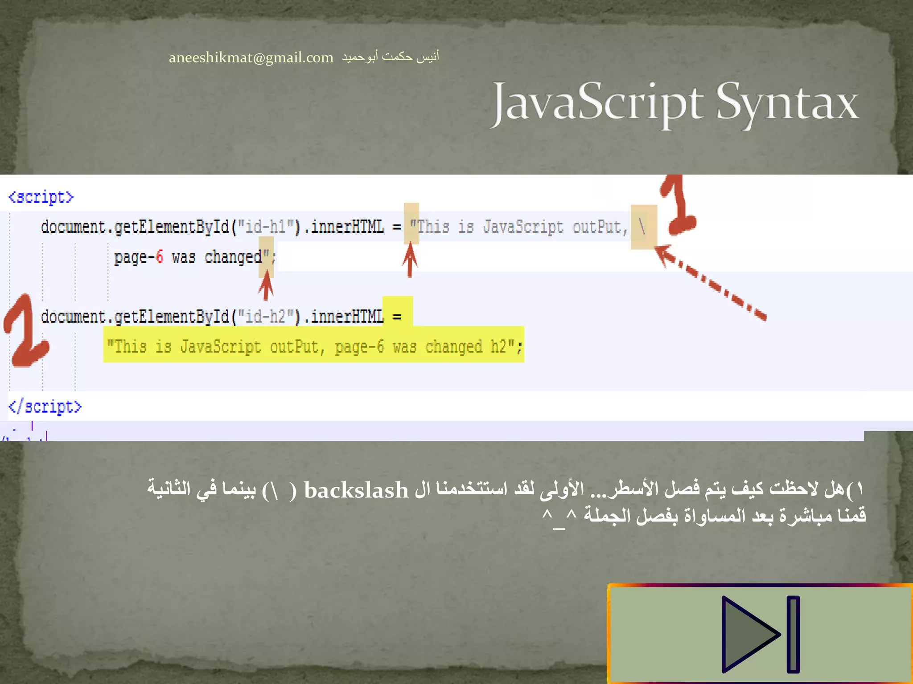Screen dimensions: 913x684
Task: Click the highlighted backslash character in code
Action: 643,227
